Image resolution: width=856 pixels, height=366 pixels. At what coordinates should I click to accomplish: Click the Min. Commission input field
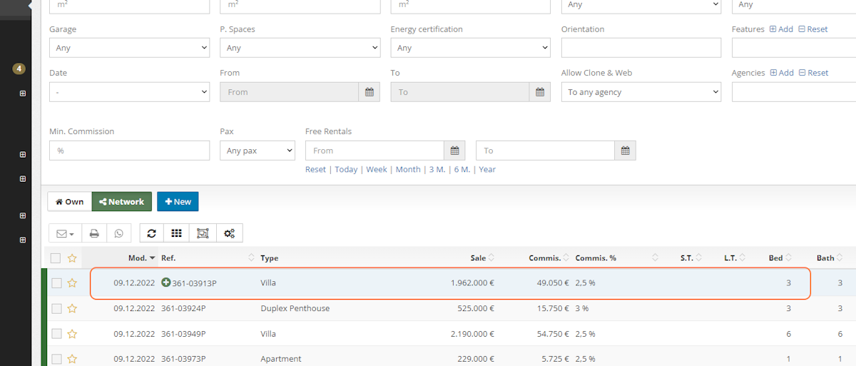coord(129,151)
